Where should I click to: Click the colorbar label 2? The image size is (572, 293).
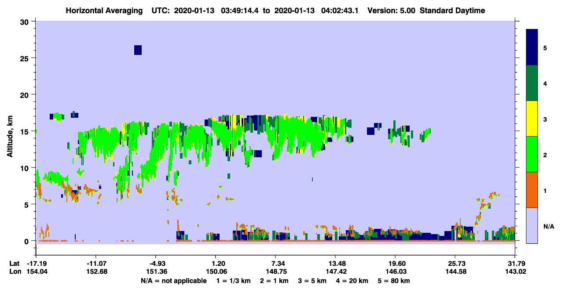click(545, 154)
